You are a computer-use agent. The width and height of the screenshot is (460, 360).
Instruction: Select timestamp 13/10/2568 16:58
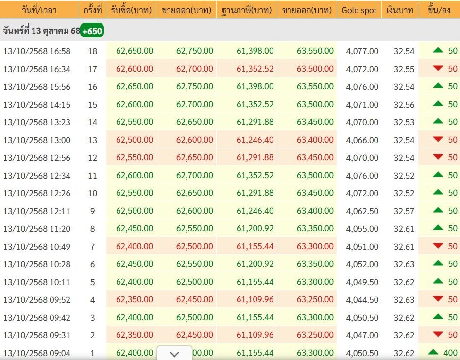[x=36, y=51]
